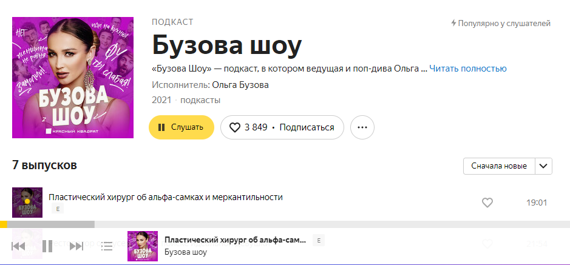Open the three-dots more options menu
570x265 pixels.
click(362, 127)
